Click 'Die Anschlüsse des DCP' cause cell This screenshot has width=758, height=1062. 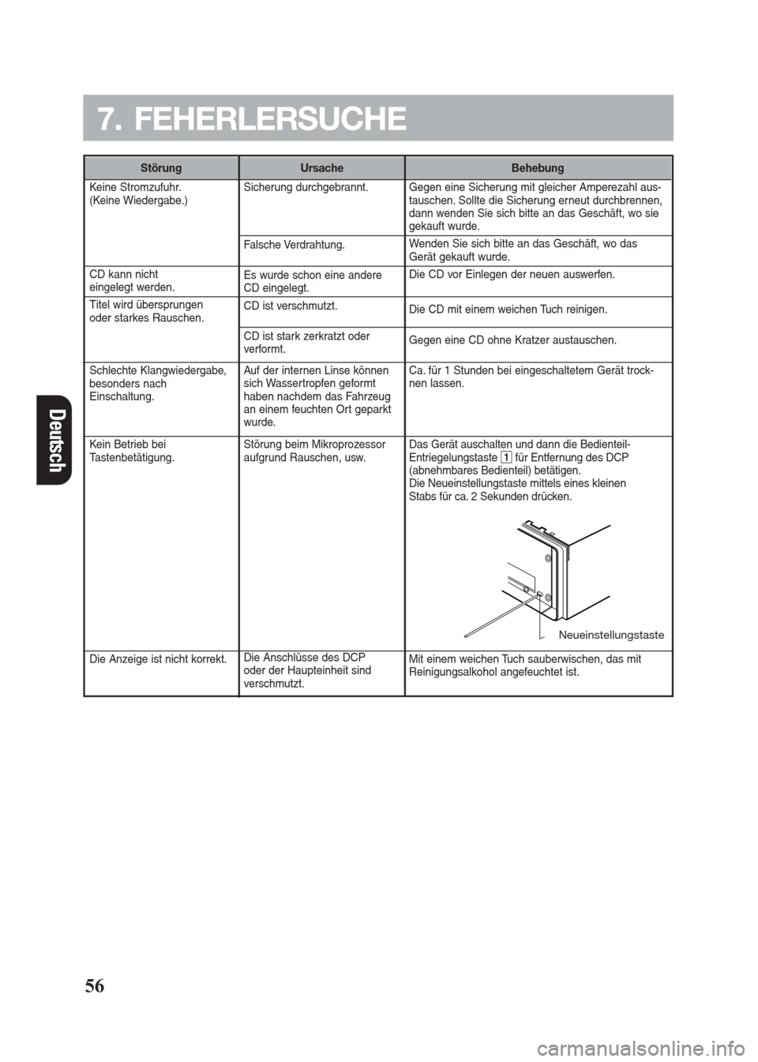point(307,670)
